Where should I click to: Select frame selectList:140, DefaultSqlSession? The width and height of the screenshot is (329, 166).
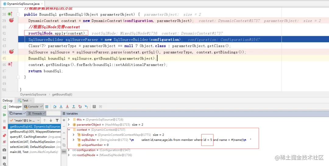[35, 147]
